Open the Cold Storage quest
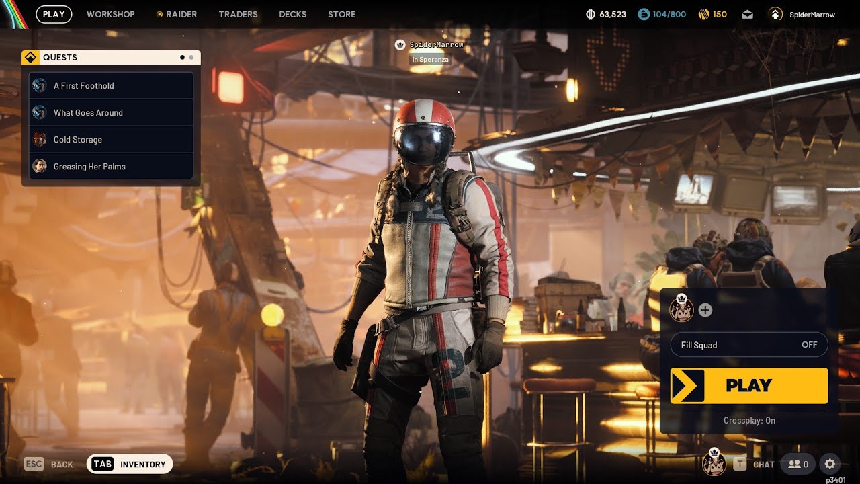Viewport: 860px width, 484px height. coord(112,140)
